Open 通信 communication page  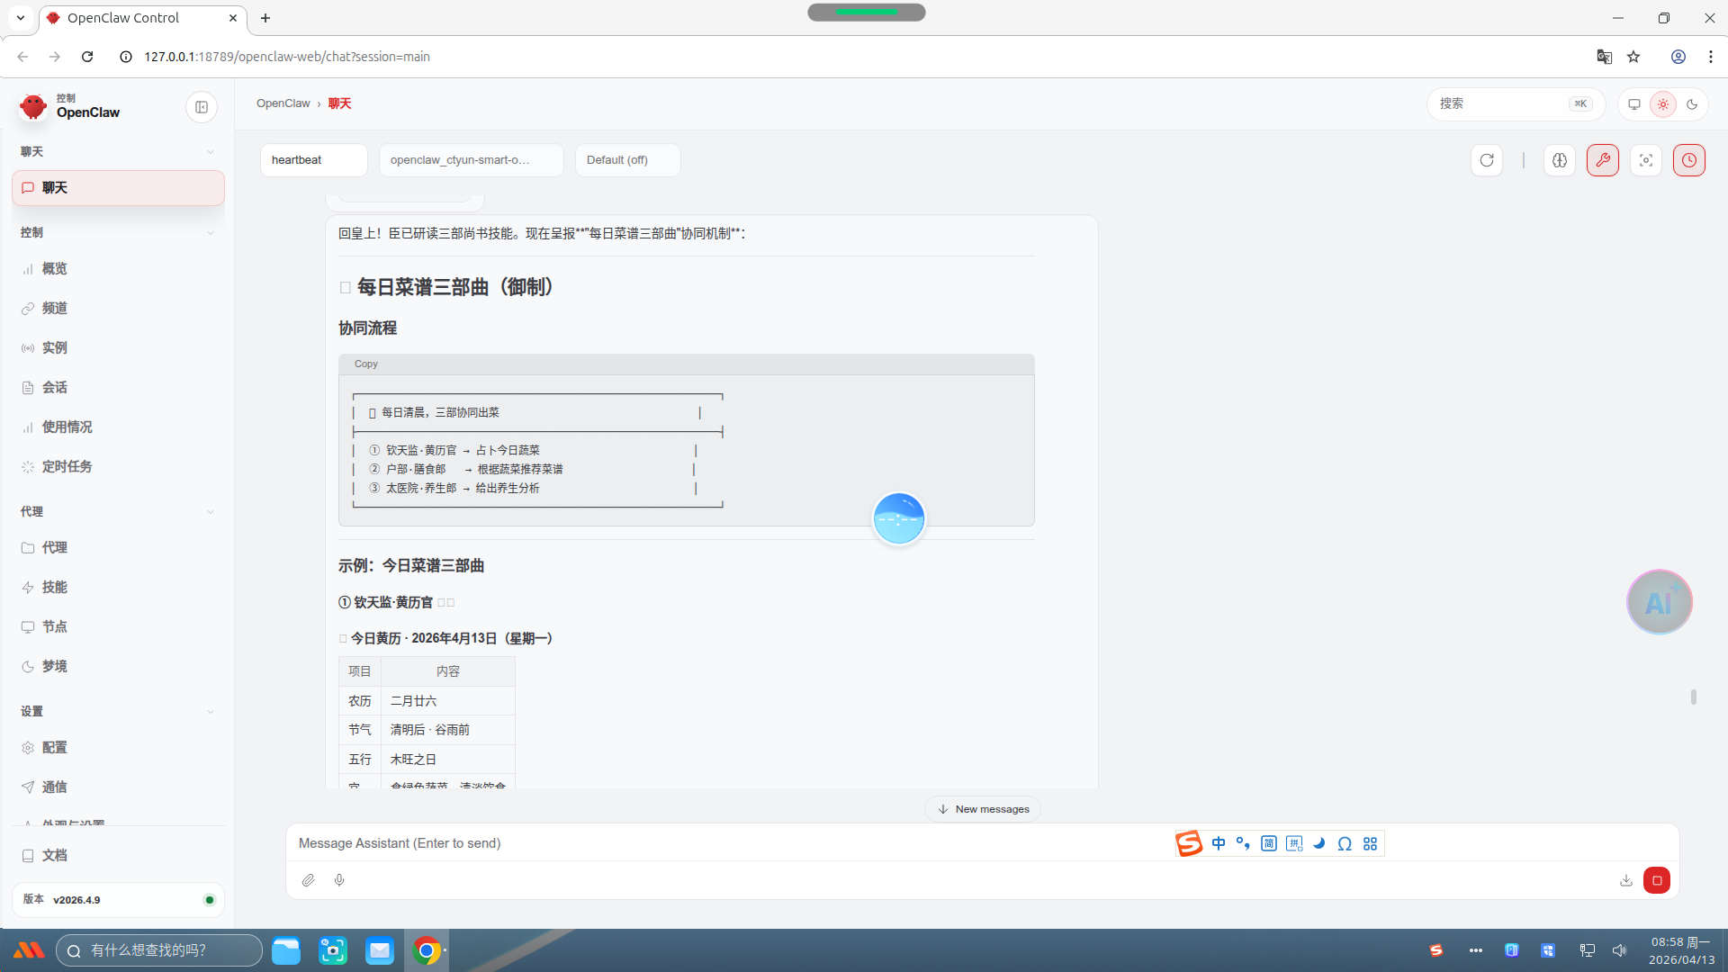click(118, 787)
